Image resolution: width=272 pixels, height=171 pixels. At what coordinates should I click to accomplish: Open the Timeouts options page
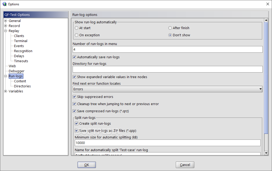(x=21, y=61)
